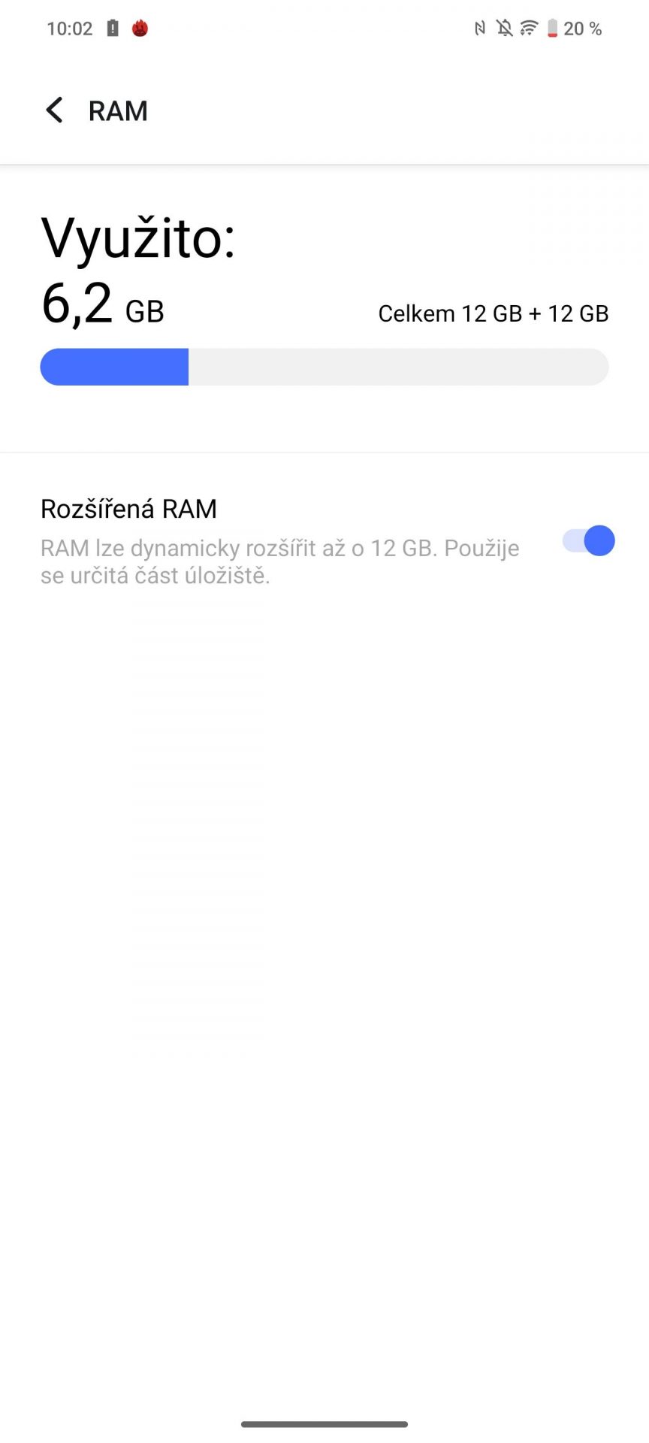Go back using the arrow icon

54,110
